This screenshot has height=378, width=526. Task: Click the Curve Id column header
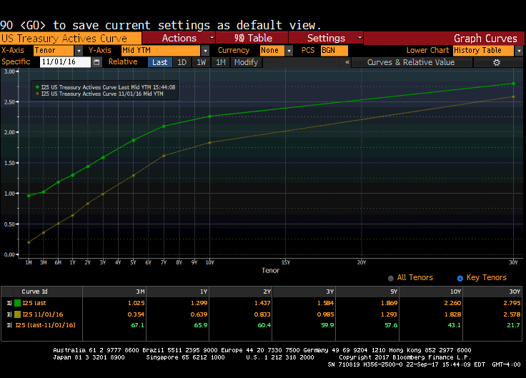34,292
